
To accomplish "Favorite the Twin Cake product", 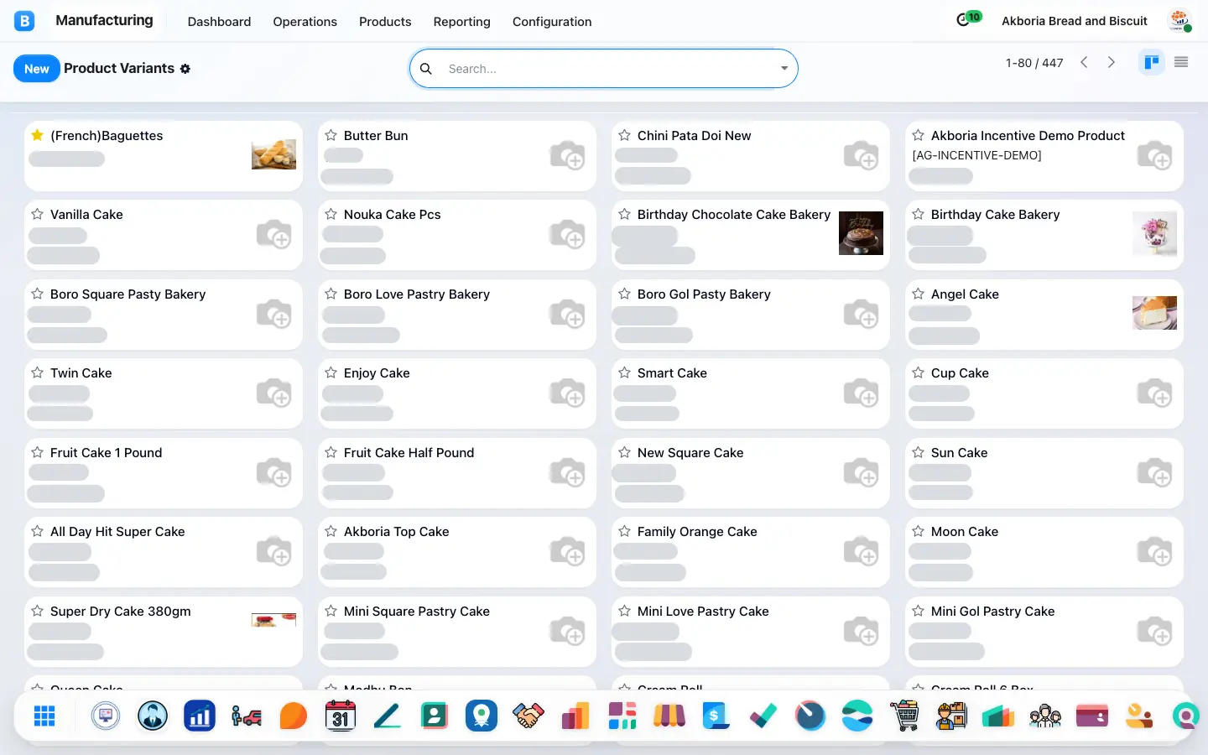I will click(x=38, y=372).
